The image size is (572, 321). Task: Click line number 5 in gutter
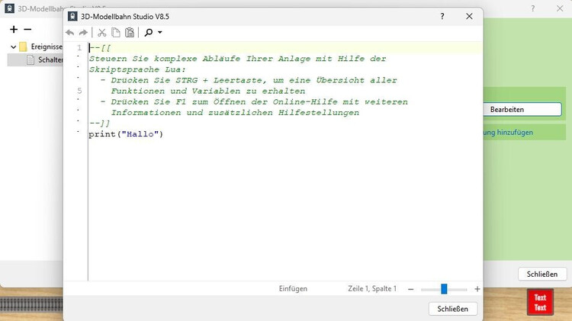pyautogui.click(x=79, y=91)
